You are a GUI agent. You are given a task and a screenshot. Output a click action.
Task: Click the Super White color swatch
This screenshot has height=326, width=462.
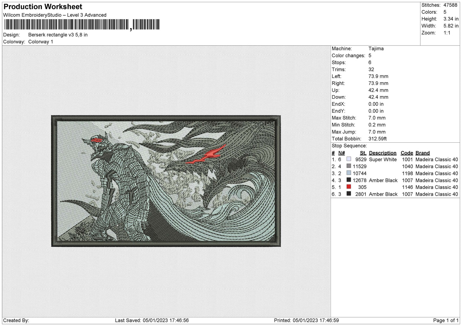point(348,159)
